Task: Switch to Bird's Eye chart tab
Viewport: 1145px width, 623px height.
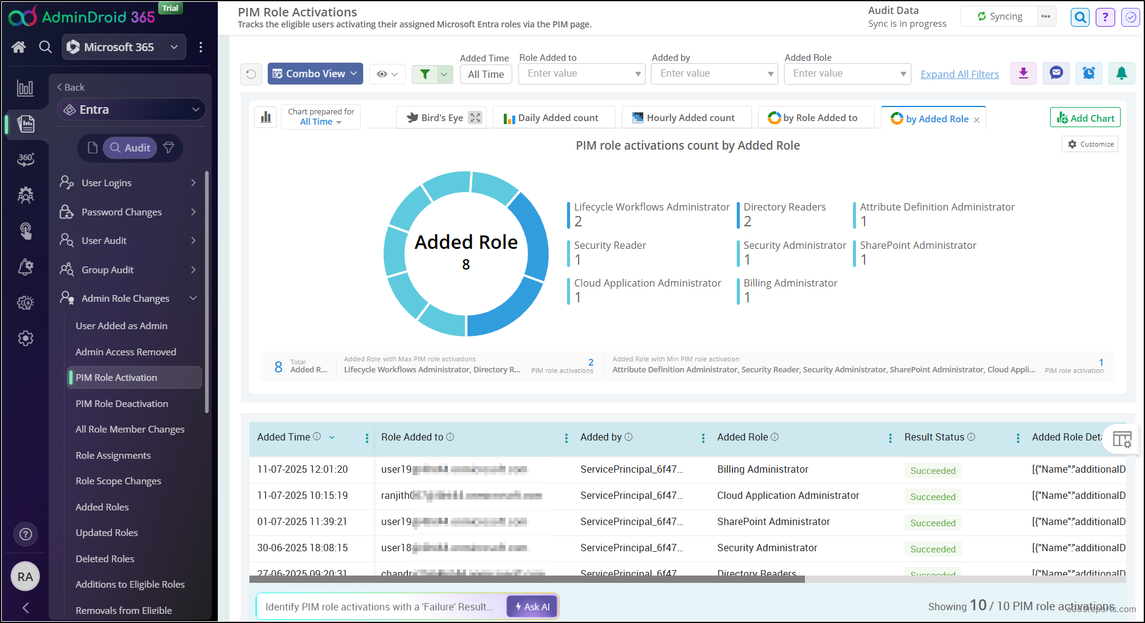Action: [x=442, y=117]
